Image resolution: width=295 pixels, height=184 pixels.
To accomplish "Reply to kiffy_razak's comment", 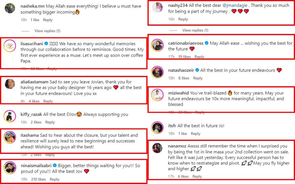I will [x=50, y=122].
